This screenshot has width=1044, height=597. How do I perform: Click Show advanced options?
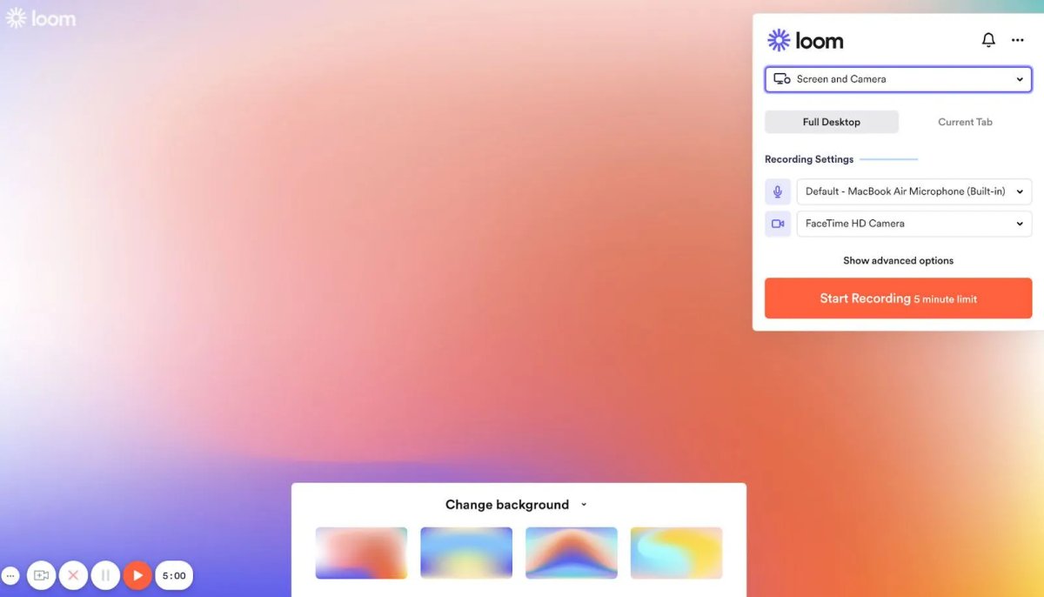(898, 260)
